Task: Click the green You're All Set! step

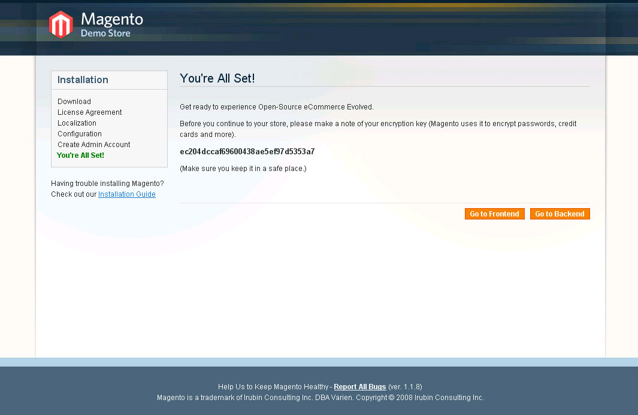Action: coord(80,155)
